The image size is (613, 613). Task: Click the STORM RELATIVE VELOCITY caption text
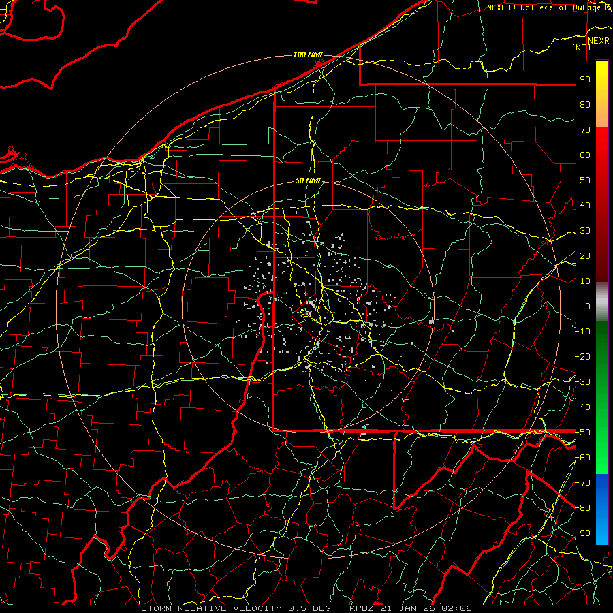(x=213, y=608)
